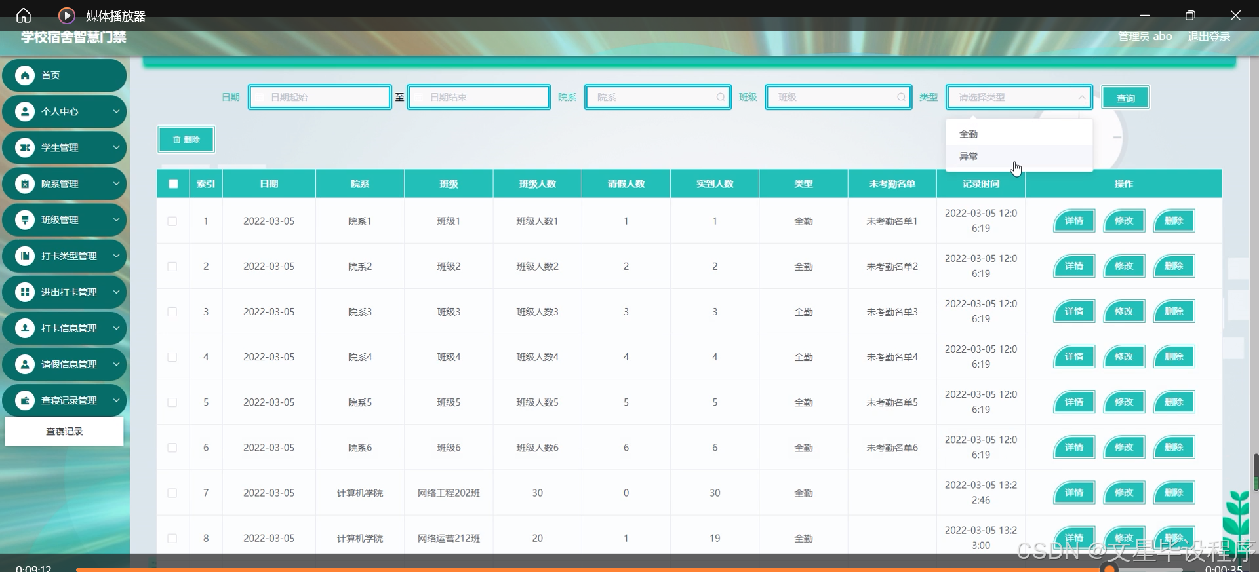1259x572 pixels.
Task: Click the 院系管理 sidebar icon
Action: click(x=25, y=183)
